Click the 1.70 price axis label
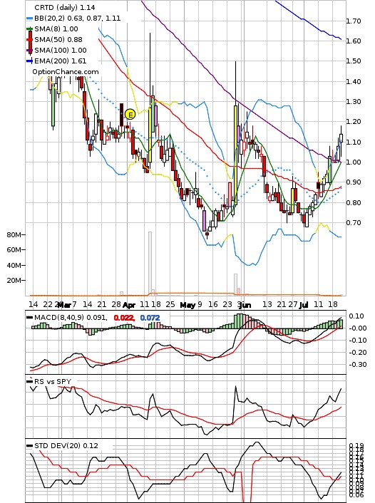The height and width of the screenshot is (503, 375). 354,21
